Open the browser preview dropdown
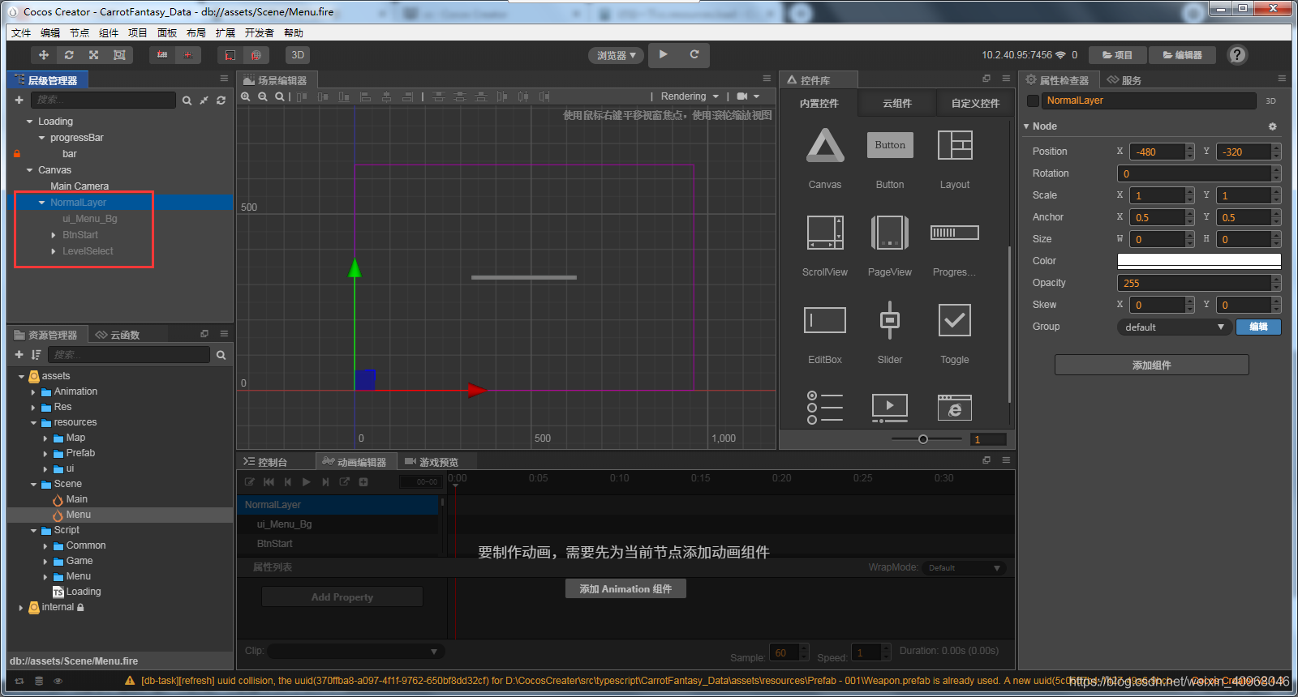Viewport: 1298px width, 697px height. 616,55
